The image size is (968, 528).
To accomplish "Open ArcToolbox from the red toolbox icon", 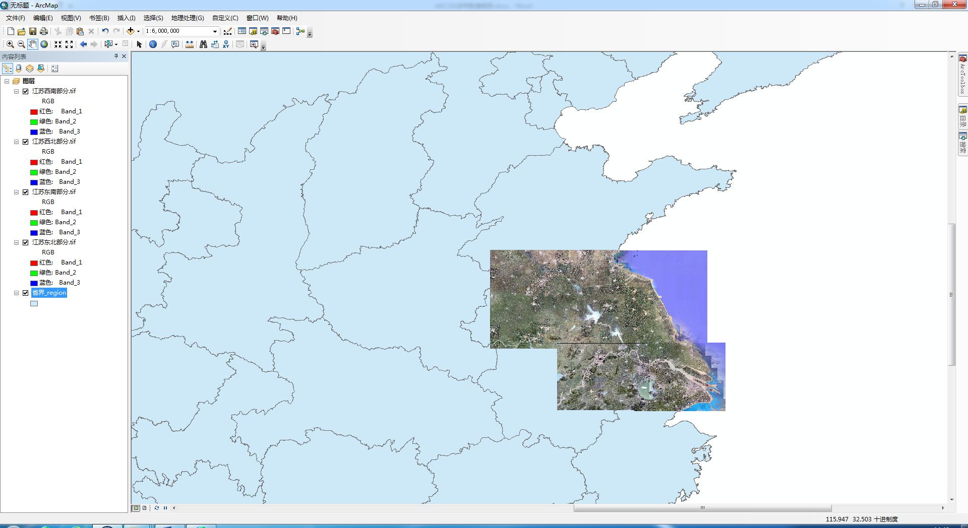I will tap(275, 31).
